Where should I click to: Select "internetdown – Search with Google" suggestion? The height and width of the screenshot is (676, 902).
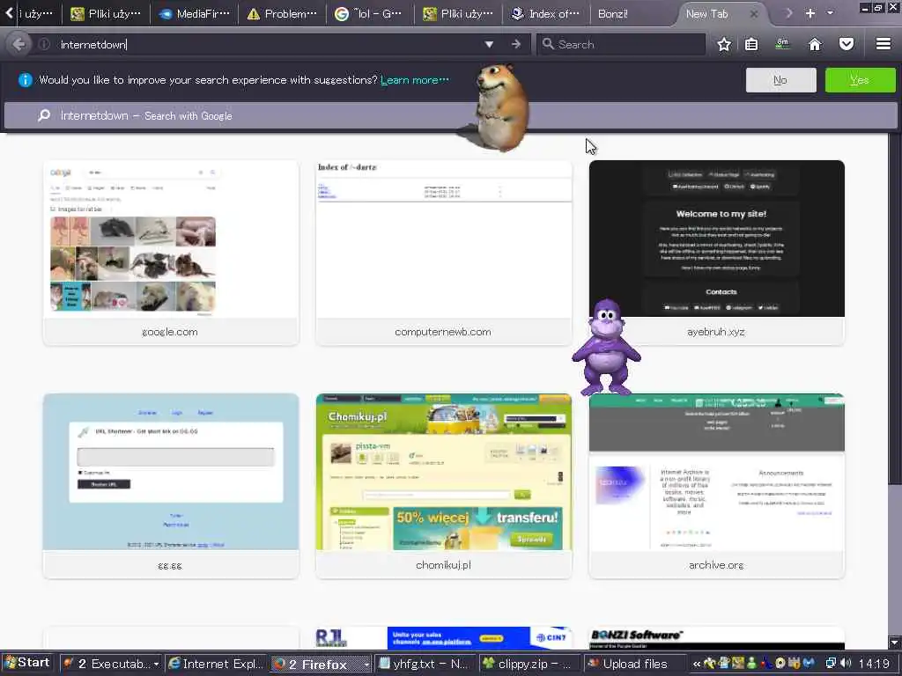click(x=450, y=115)
